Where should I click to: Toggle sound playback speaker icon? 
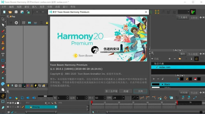click(28, 98)
